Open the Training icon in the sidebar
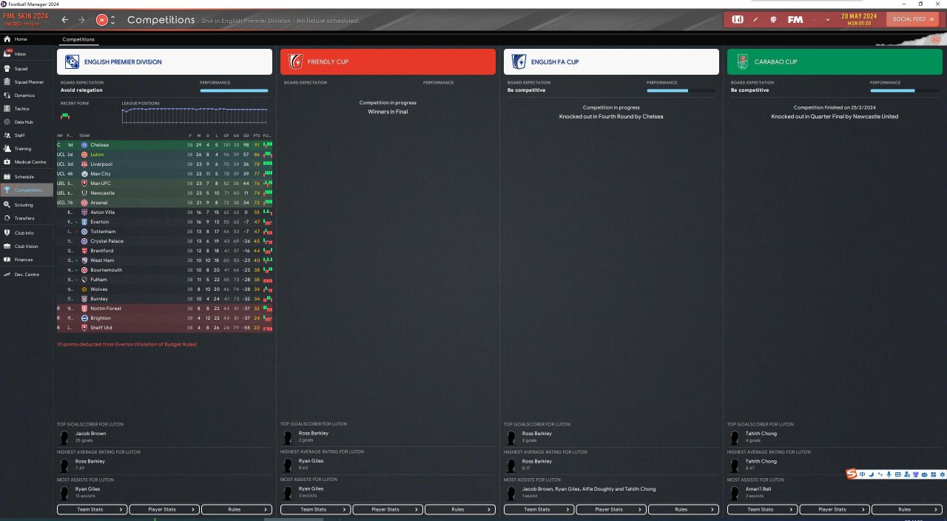The height and width of the screenshot is (521, 947). point(7,149)
